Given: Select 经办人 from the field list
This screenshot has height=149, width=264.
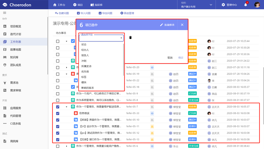Looking at the screenshot, I should click(85, 50).
